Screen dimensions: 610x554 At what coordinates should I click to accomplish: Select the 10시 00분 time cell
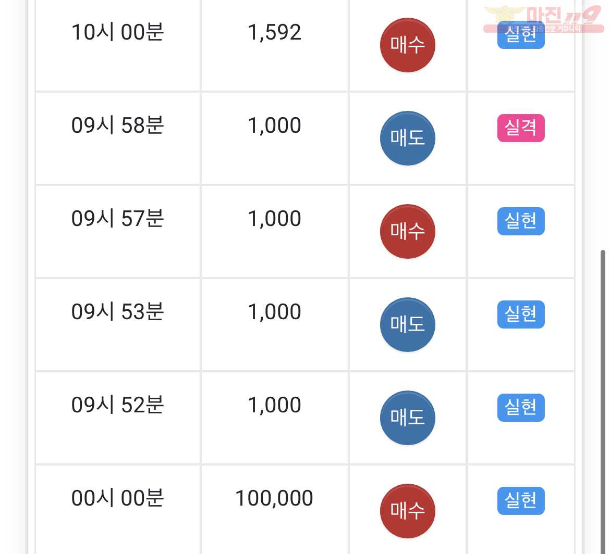click(117, 45)
